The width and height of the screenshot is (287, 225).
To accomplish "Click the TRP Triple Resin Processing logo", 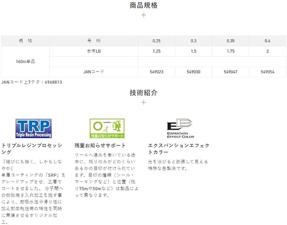I will pos(33,128).
